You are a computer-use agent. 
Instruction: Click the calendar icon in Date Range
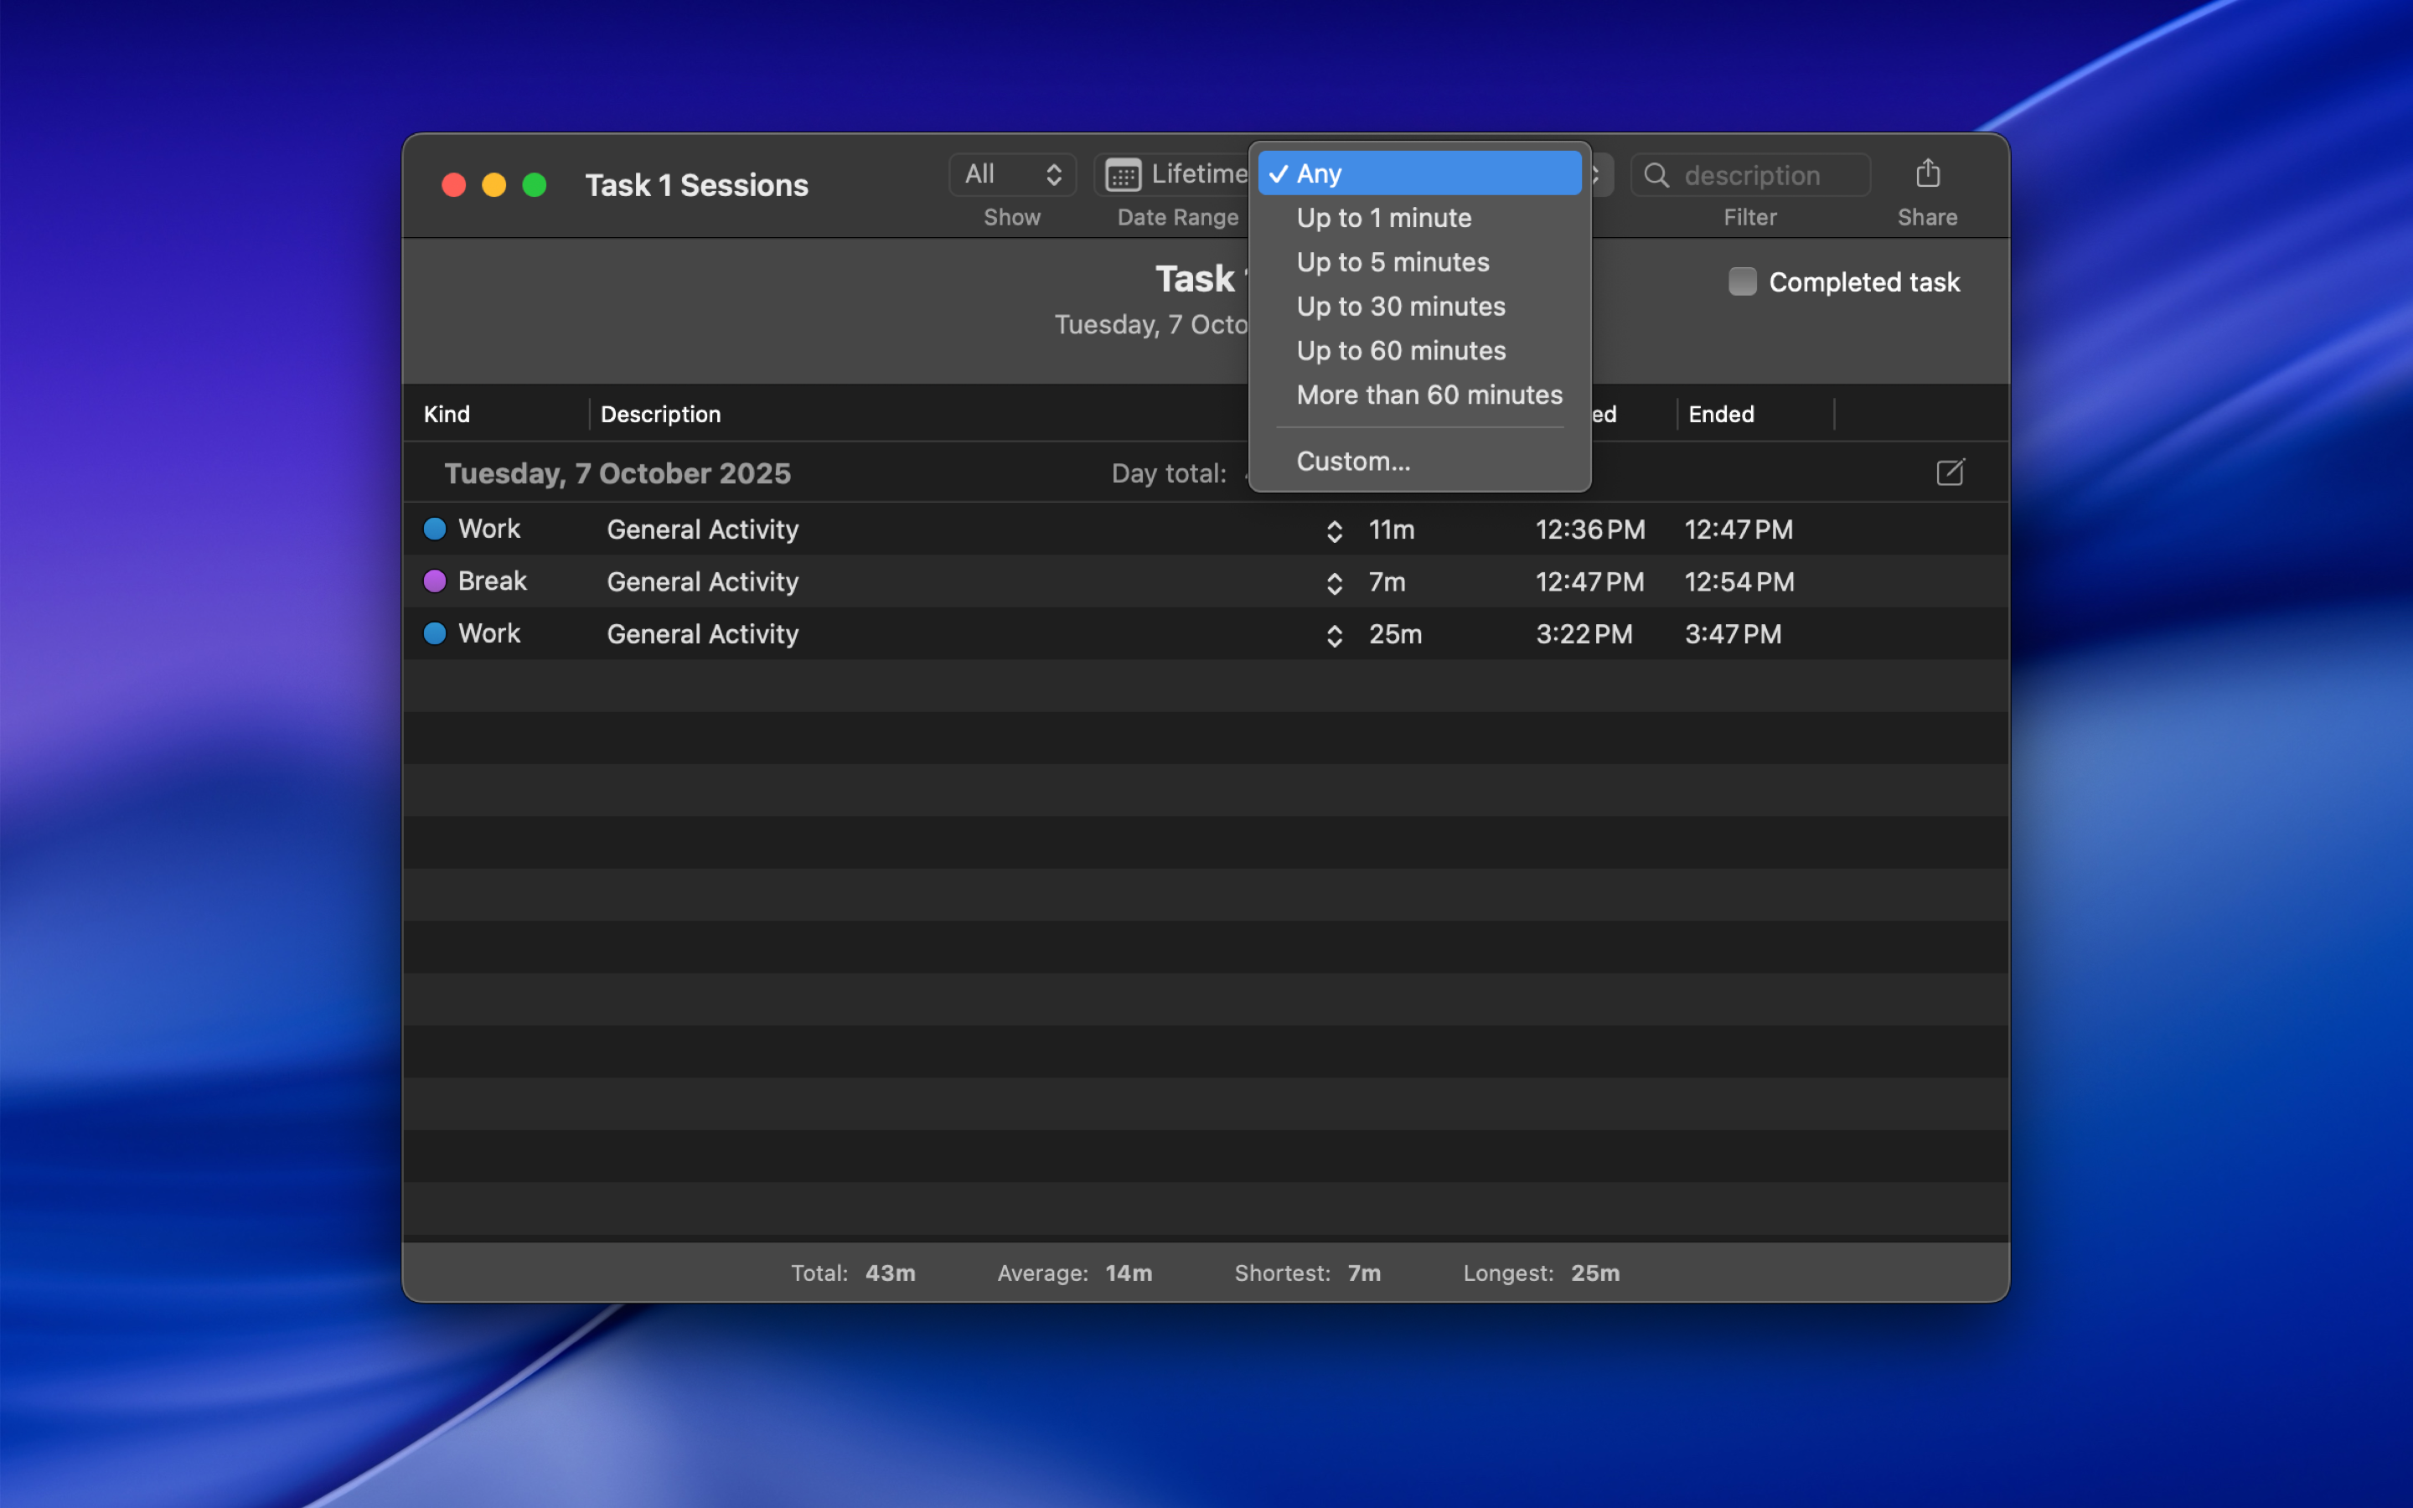1123,176
